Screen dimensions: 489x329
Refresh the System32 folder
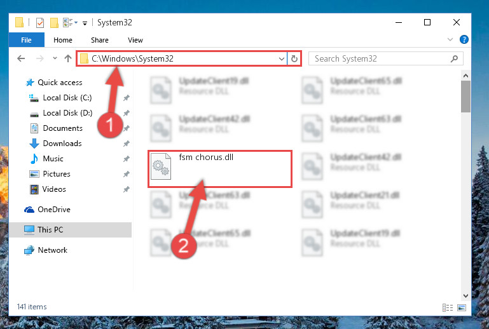pyautogui.click(x=294, y=58)
